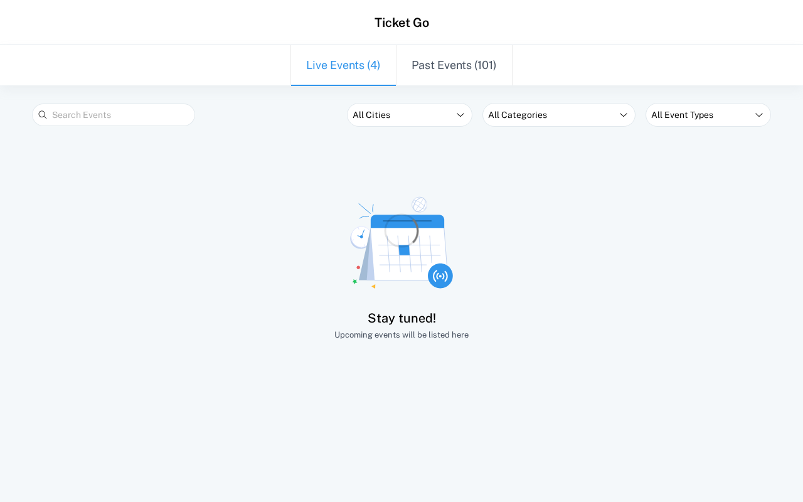
Task: Click the "Stay tuned!" heading
Action: (401, 318)
